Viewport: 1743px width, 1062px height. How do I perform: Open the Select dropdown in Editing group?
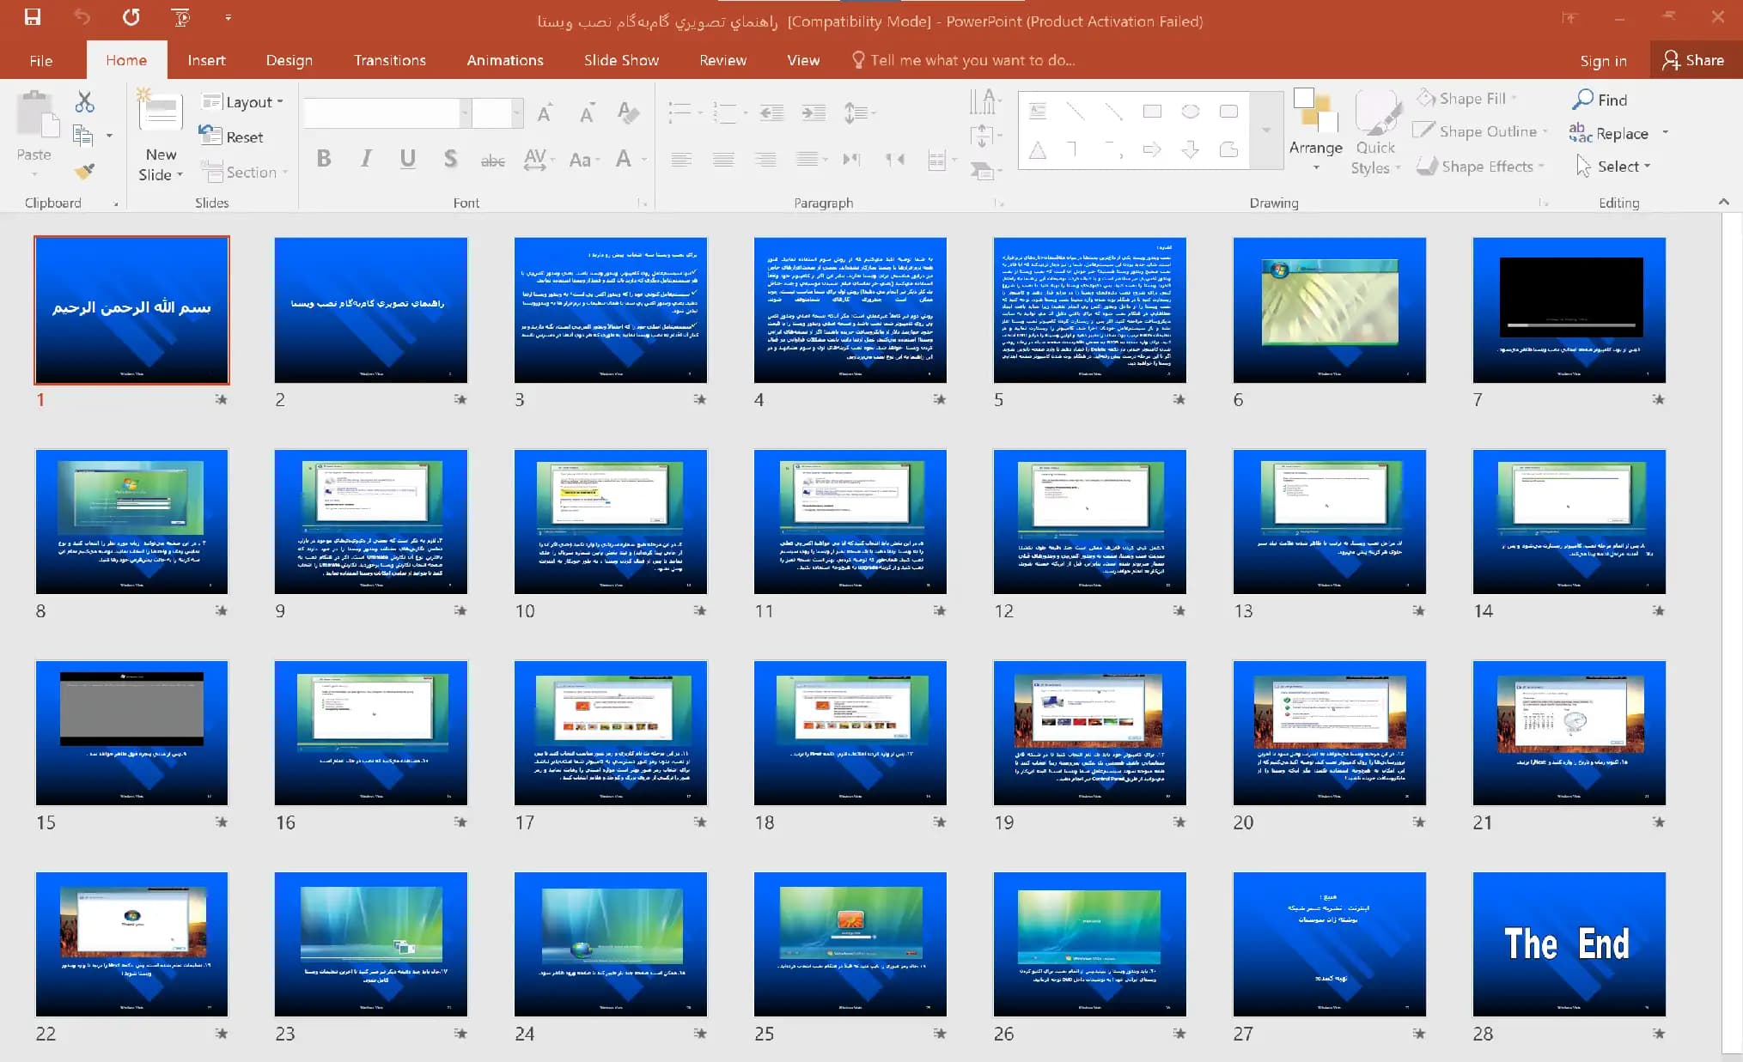tap(1613, 166)
